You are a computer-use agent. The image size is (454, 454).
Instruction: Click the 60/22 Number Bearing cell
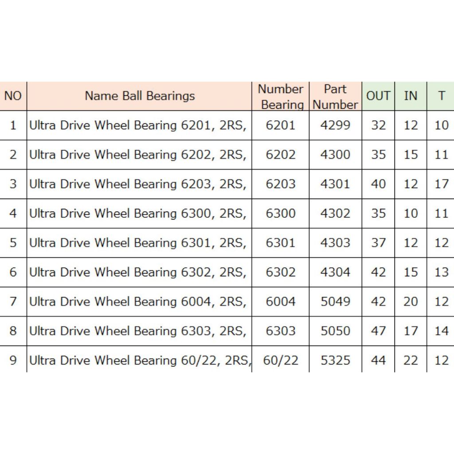pos(281,360)
